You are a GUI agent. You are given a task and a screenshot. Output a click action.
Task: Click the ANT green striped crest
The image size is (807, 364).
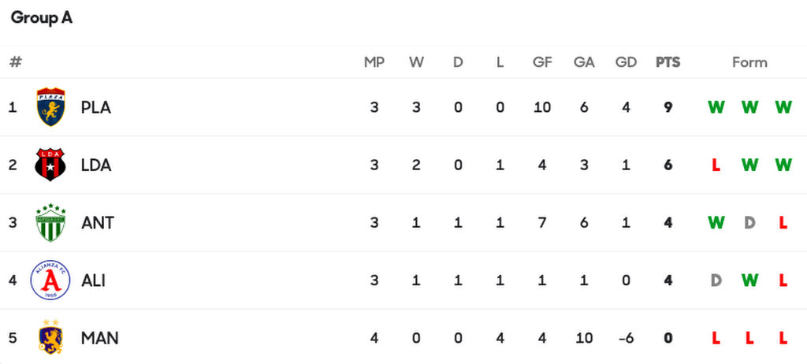[x=50, y=222]
